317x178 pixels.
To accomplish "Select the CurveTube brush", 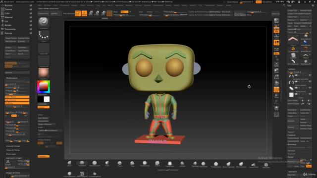I will pos(169,164).
